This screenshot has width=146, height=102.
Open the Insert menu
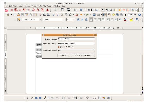tap(21, 6)
